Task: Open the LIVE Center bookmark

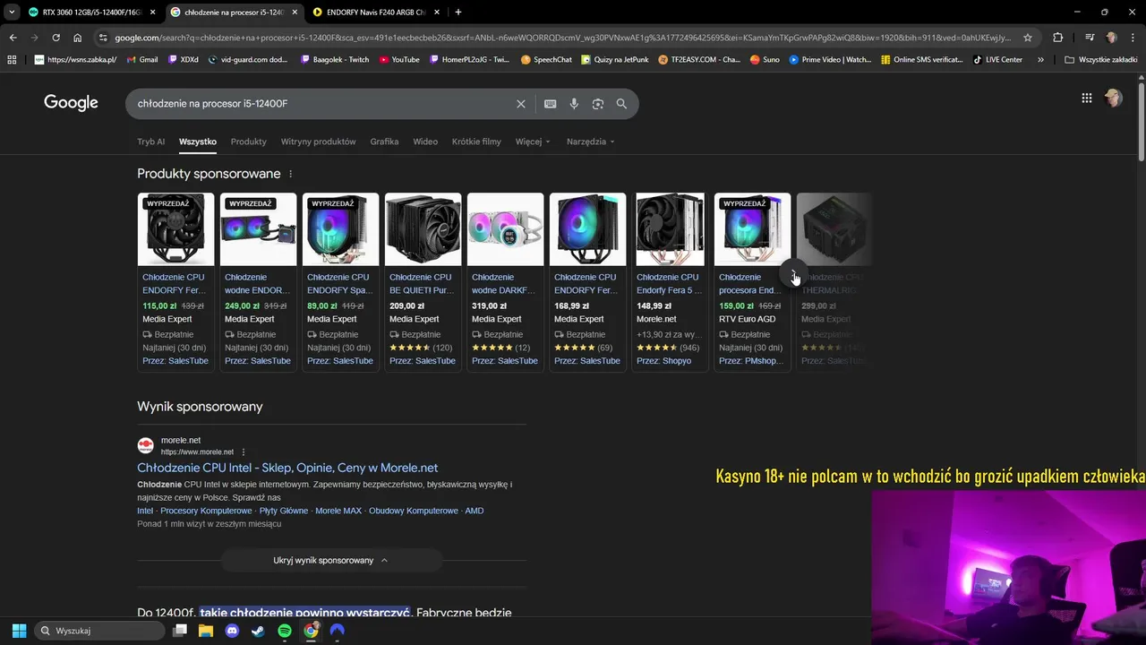Action: point(997,59)
